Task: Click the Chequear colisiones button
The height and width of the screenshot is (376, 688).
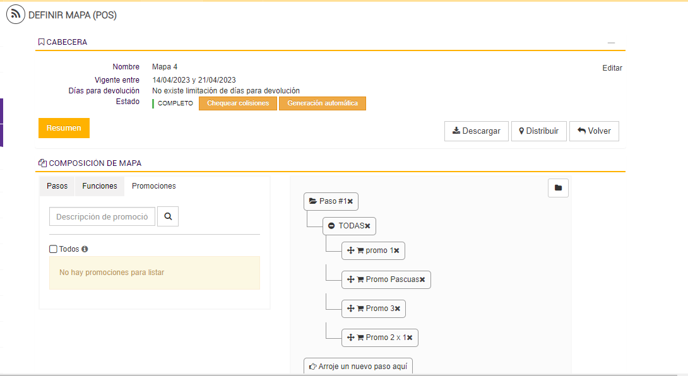Action: click(x=238, y=103)
